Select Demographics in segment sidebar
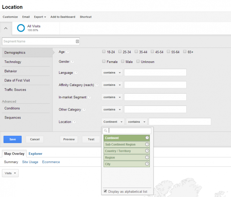The width and height of the screenshot is (231, 197). pyautogui.click(x=27, y=53)
